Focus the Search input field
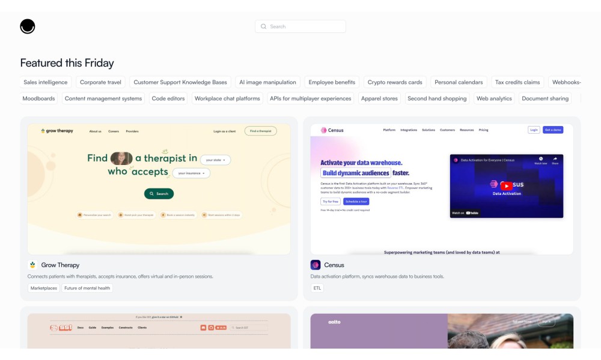Image resolution: width=601 pixels, height=360 pixels. point(300,26)
